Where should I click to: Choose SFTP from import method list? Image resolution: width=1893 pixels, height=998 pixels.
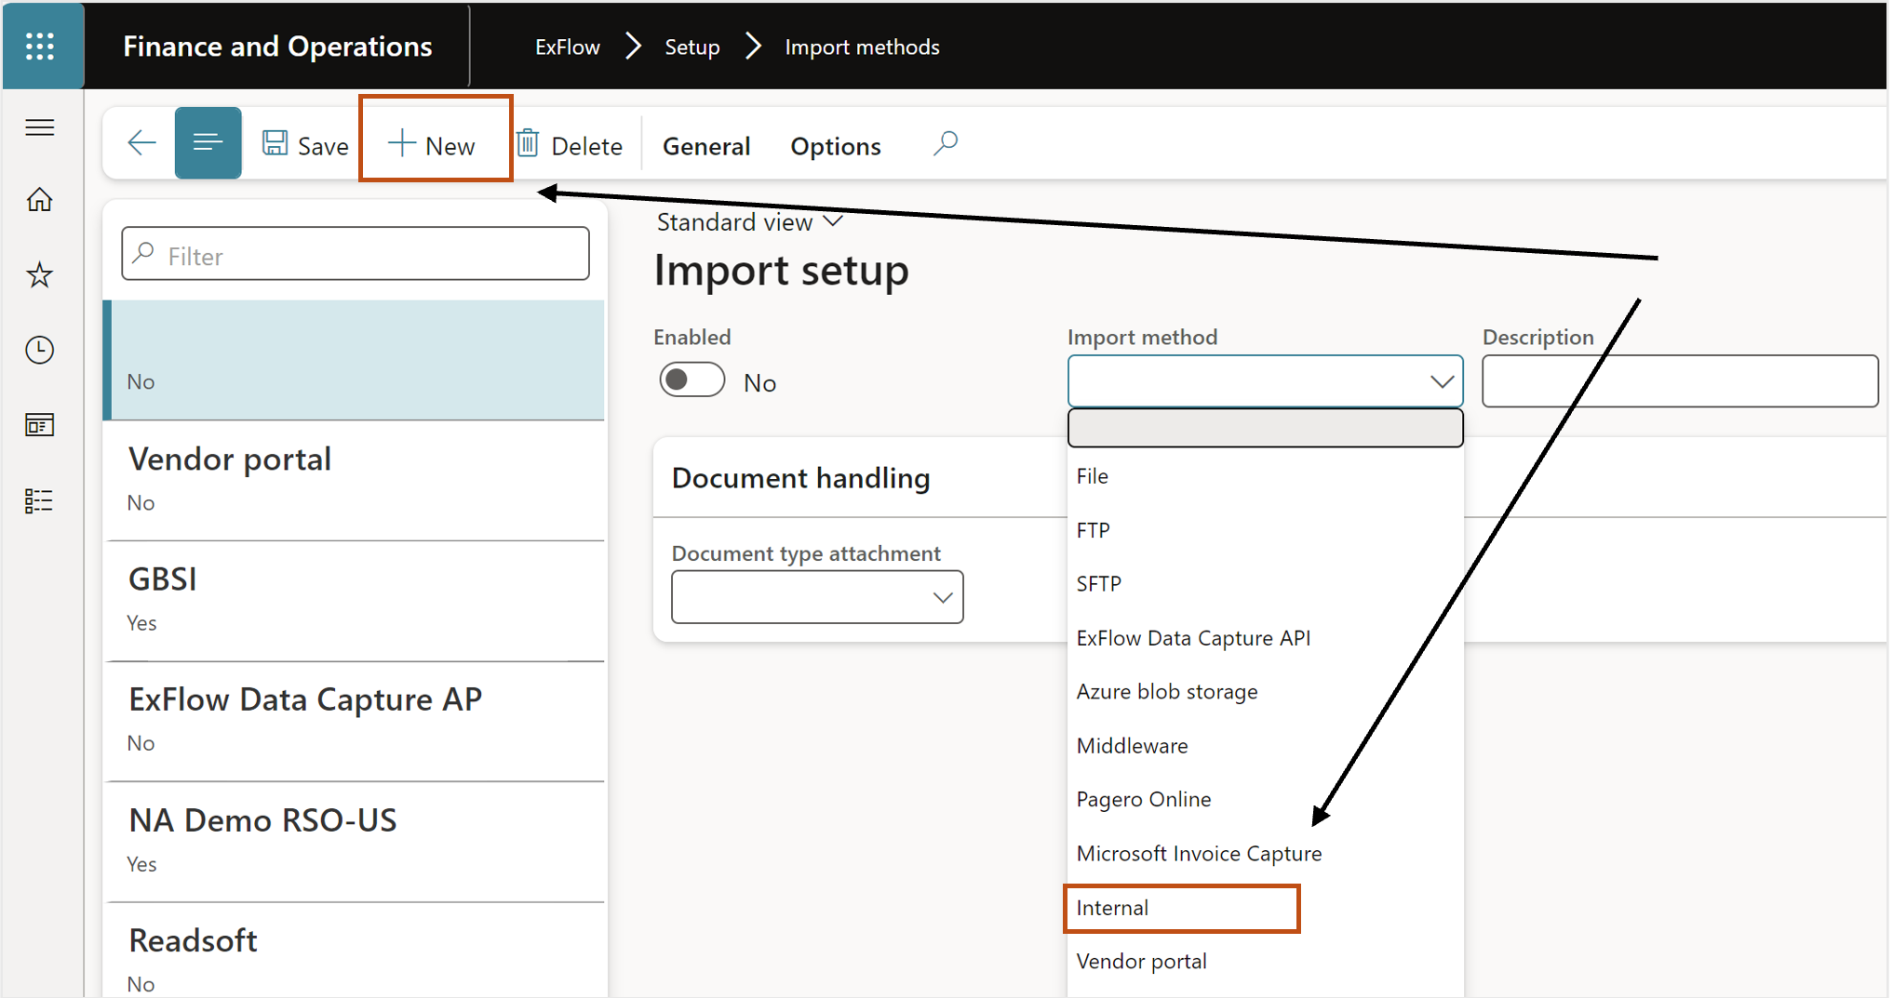[1265, 584]
